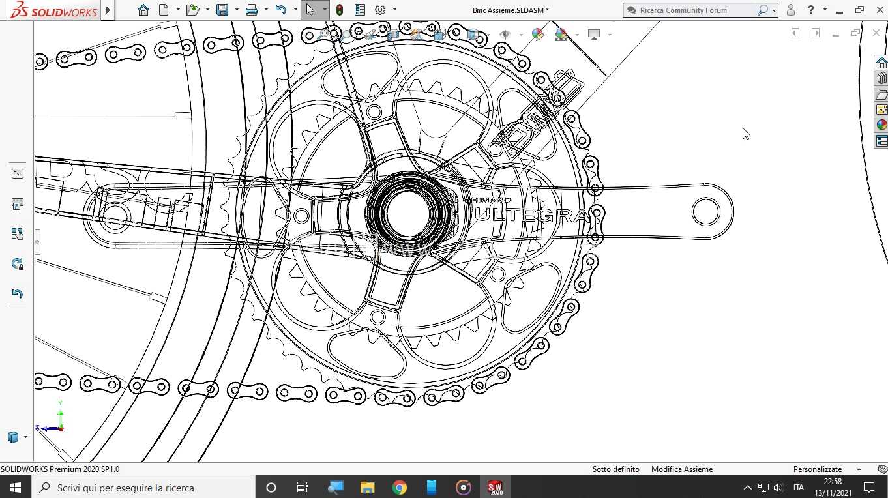The height and width of the screenshot is (498, 888).
Task: Click right-arrow panel toggle in document window
Action: (x=816, y=33)
